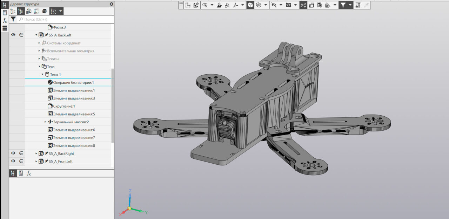Select Скругление:1 in the model tree
The width and height of the screenshot is (449, 219).
[x=64, y=106]
